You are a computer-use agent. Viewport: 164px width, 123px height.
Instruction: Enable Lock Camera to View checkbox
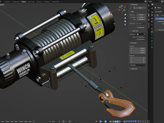pyautogui.click(x=137, y=39)
